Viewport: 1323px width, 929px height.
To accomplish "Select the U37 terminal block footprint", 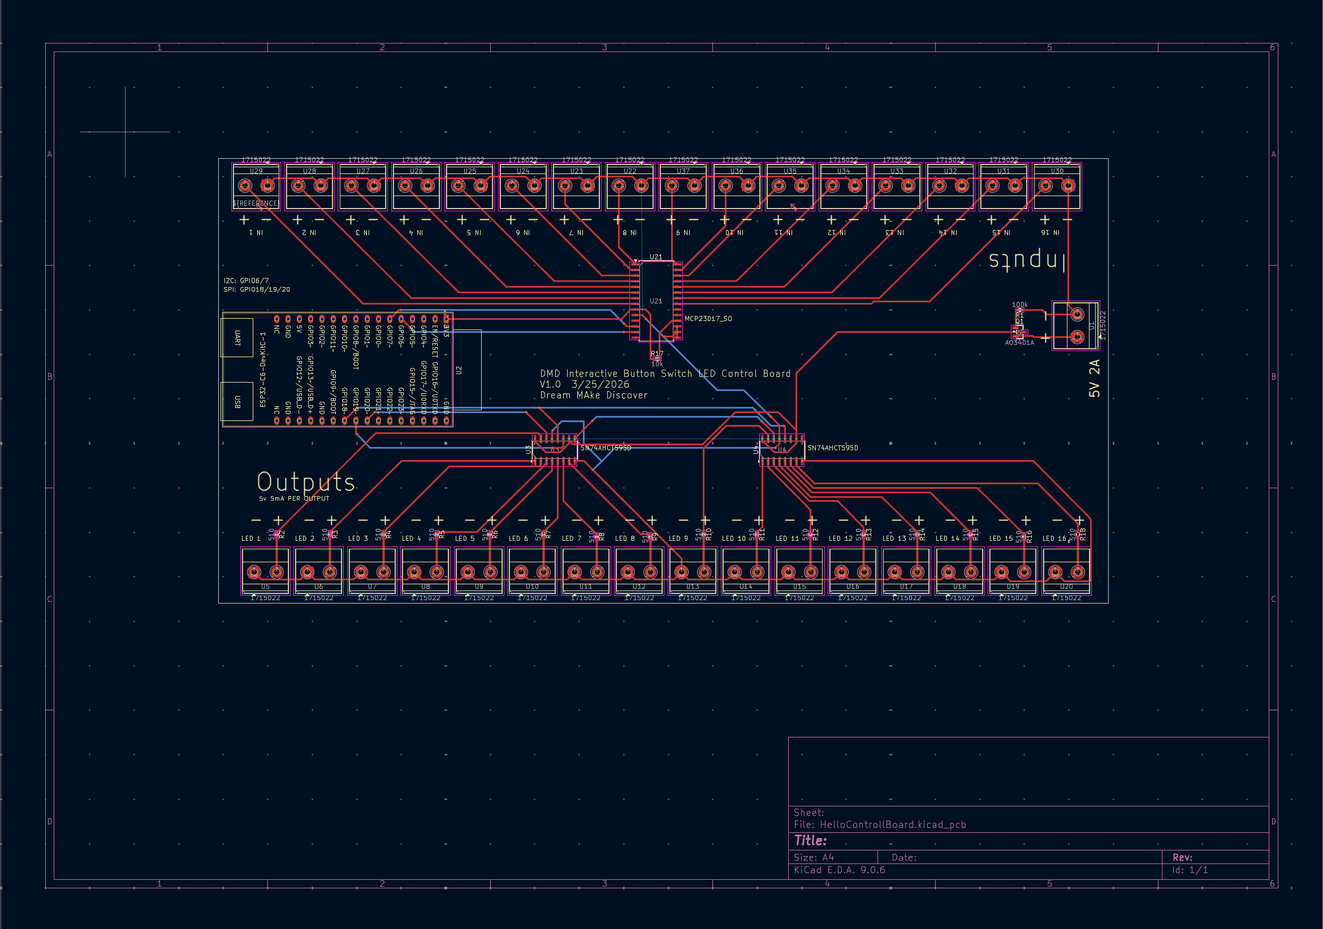I will 684,186.
